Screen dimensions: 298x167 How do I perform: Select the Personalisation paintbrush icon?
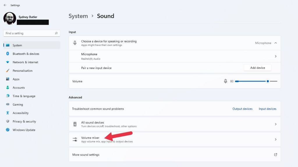click(8, 71)
